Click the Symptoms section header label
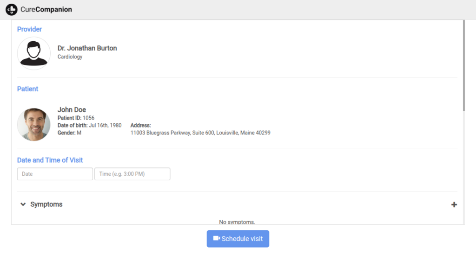The image size is (476, 267). tap(46, 204)
